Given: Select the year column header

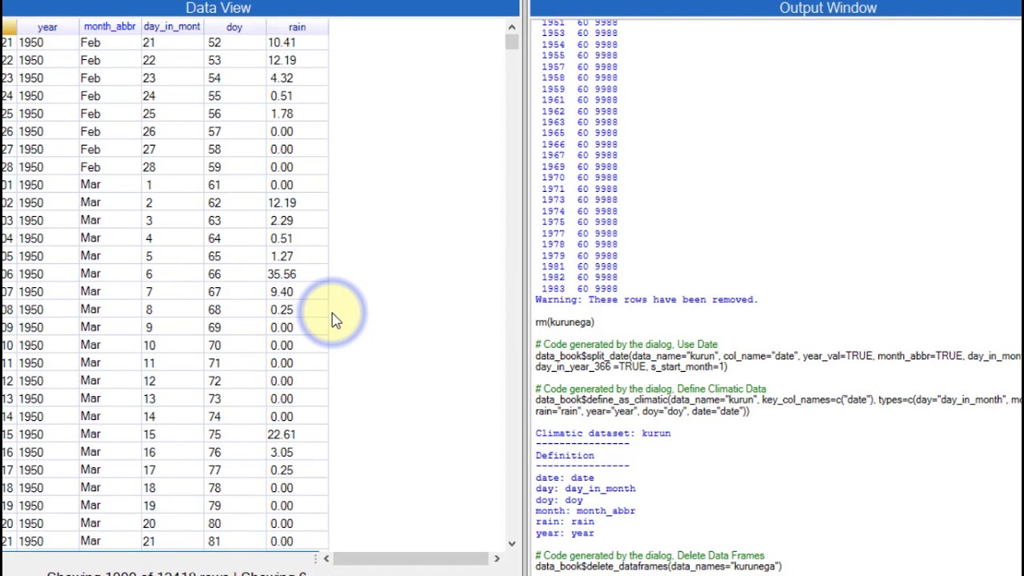Looking at the screenshot, I should tap(47, 27).
